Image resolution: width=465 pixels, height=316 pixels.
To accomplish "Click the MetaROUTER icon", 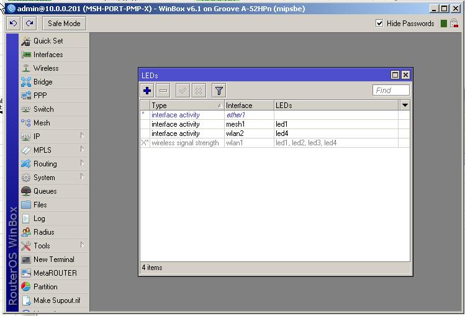I will [x=26, y=273].
